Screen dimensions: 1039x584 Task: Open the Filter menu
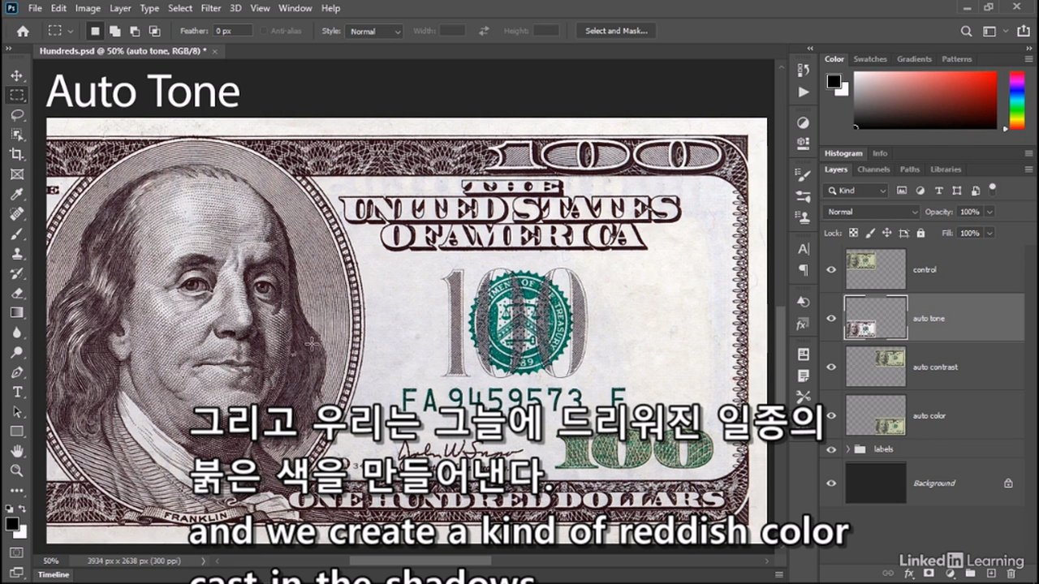[210, 8]
